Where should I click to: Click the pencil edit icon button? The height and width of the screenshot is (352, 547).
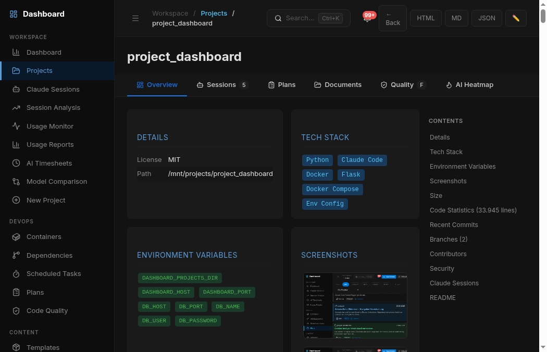[x=516, y=18]
